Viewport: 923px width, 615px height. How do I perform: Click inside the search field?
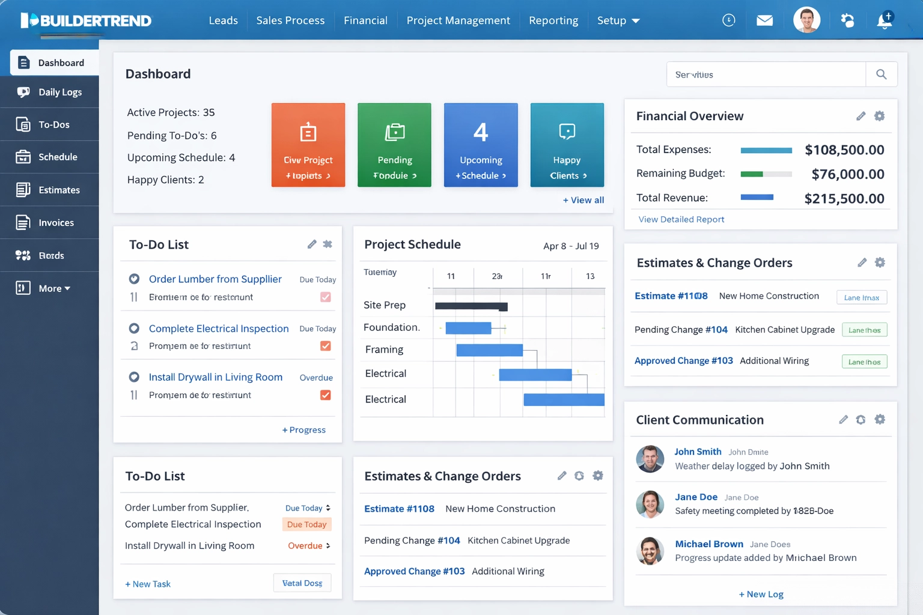(x=766, y=74)
